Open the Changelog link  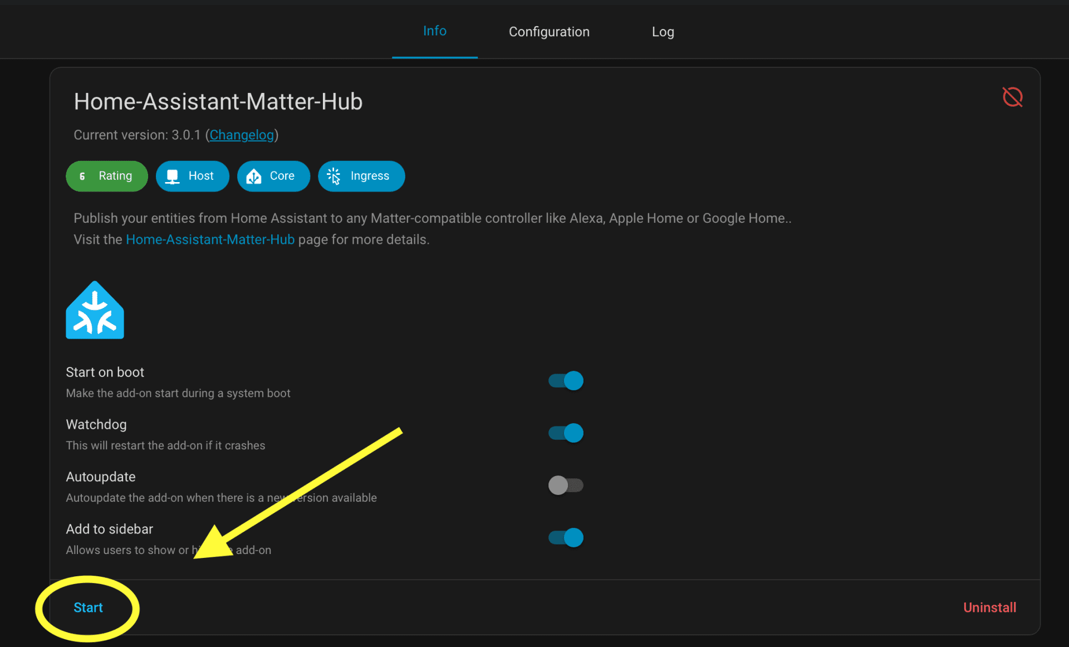click(242, 135)
